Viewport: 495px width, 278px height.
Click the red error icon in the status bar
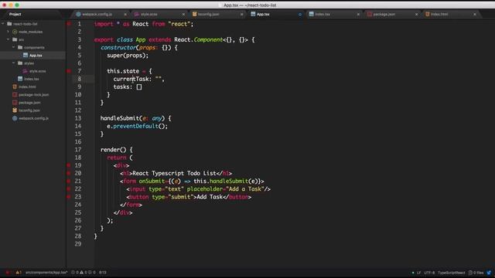pyautogui.click(x=7, y=273)
